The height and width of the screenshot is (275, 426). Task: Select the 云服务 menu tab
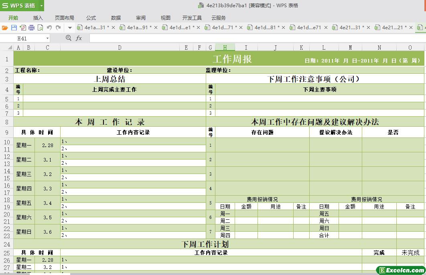click(219, 18)
